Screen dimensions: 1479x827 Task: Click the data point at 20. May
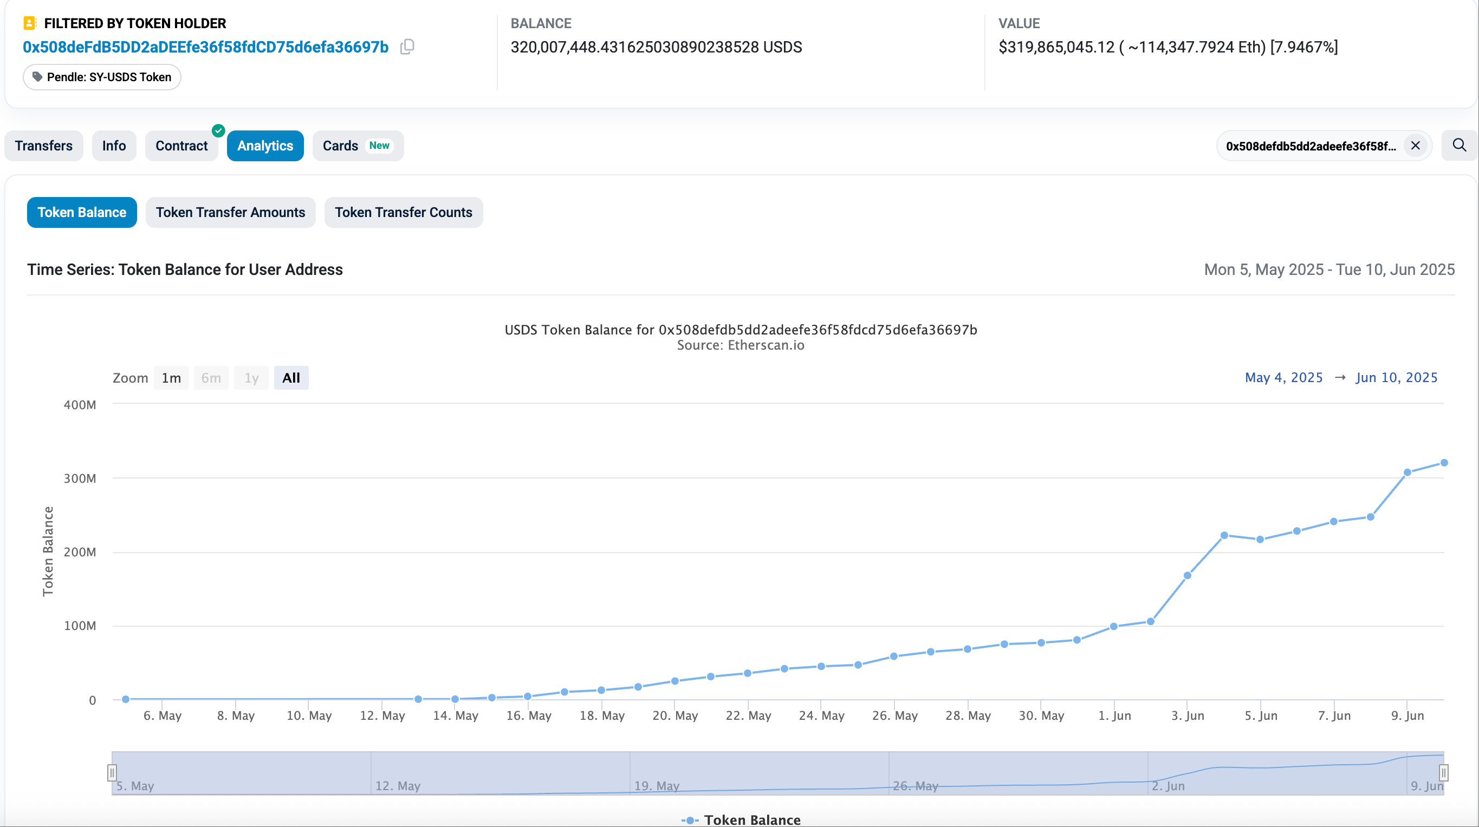(x=674, y=681)
